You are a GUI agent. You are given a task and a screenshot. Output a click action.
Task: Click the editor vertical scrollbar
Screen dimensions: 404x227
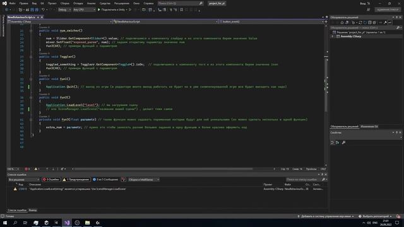point(326,85)
